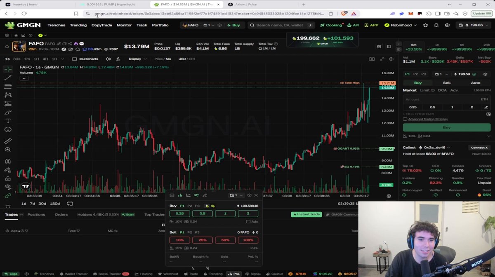Click the header favorites star icon

tap(426, 25)
